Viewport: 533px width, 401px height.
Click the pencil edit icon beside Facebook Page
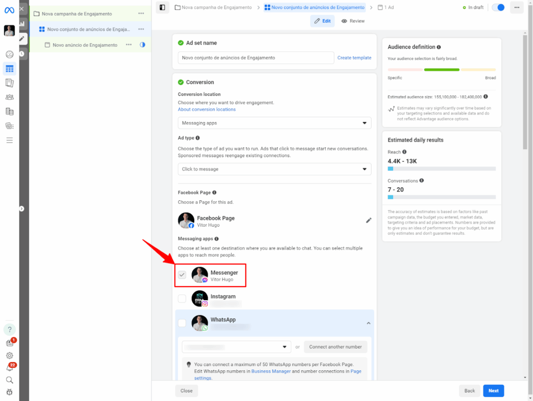click(x=369, y=221)
